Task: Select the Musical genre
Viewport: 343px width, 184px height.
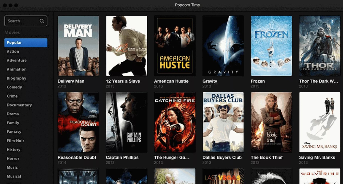Action: click(14, 176)
